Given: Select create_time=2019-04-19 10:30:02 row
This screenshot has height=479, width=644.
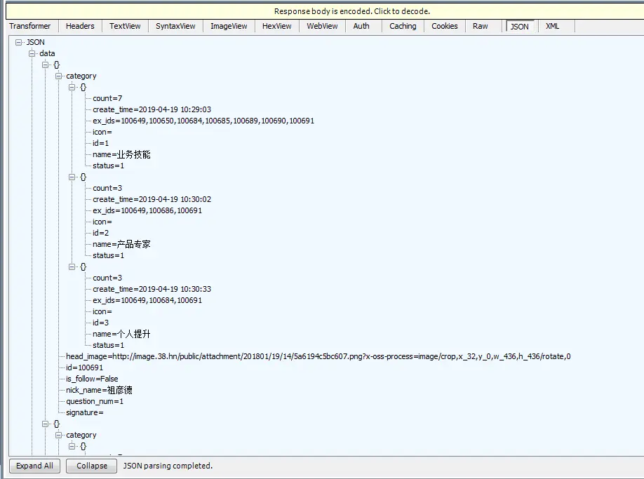Looking at the screenshot, I should [x=152, y=199].
